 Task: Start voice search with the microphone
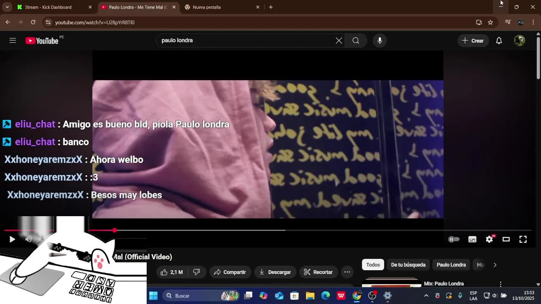click(380, 41)
